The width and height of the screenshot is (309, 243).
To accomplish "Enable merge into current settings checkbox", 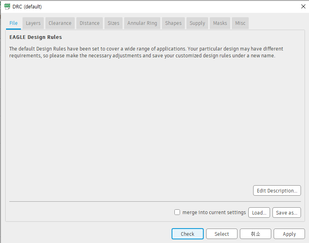I will [x=177, y=213].
